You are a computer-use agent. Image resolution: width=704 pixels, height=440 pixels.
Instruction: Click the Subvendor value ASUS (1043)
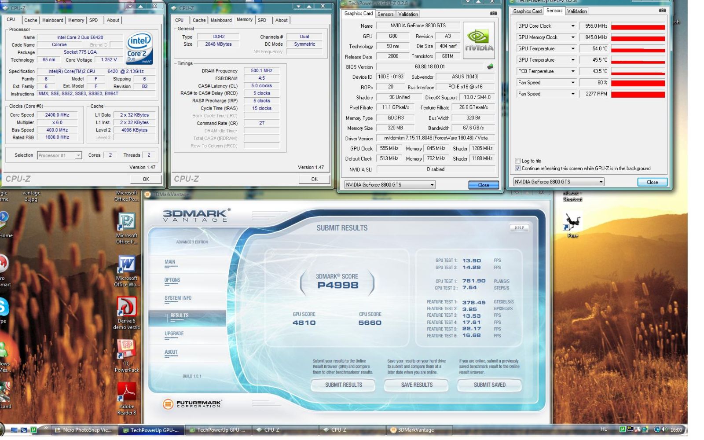point(465,77)
